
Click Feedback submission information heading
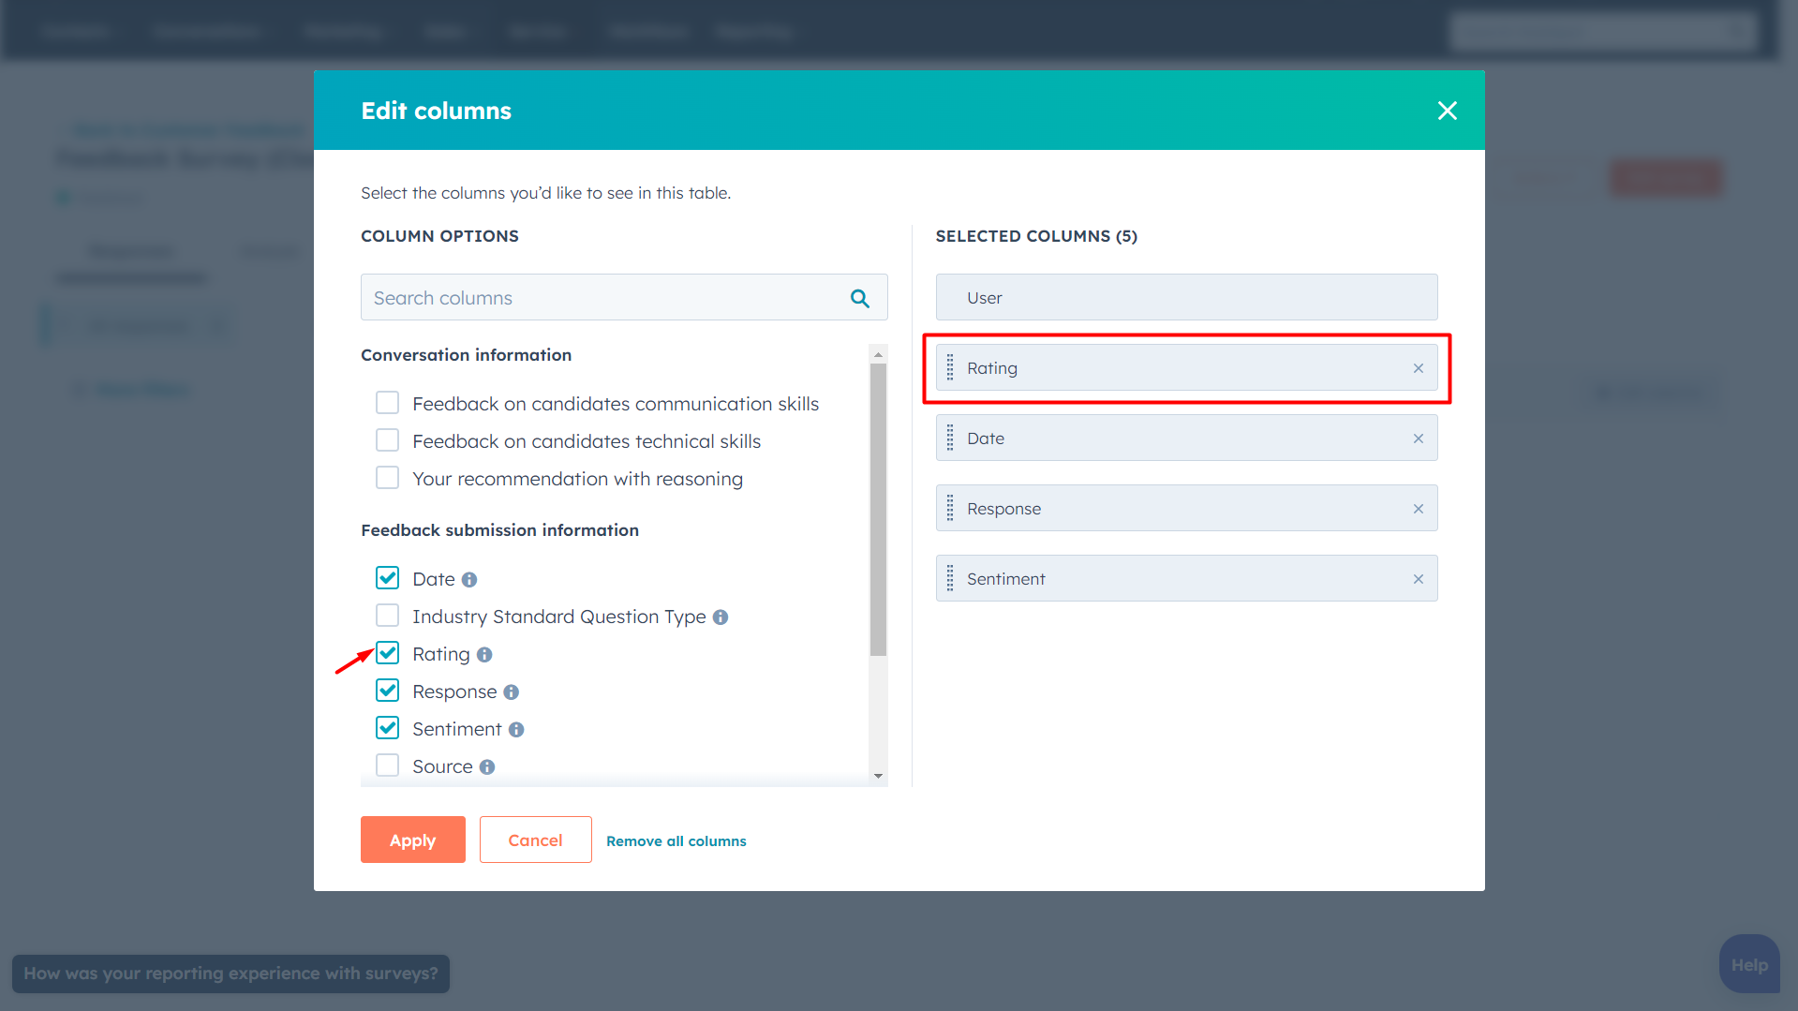click(499, 530)
